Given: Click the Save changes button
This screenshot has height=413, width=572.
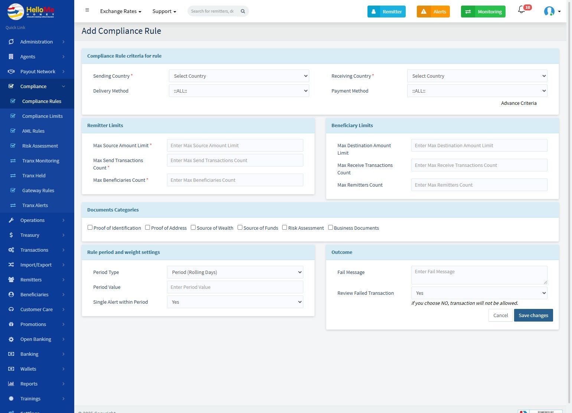Looking at the screenshot, I should 533,315.
